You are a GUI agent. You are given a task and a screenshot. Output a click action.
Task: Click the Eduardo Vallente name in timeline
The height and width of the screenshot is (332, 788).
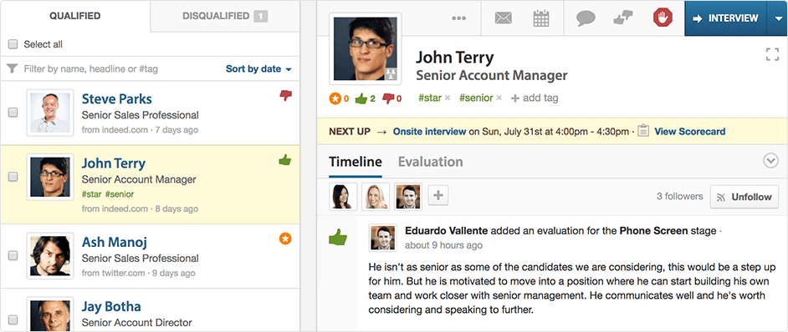pos(446,231)
